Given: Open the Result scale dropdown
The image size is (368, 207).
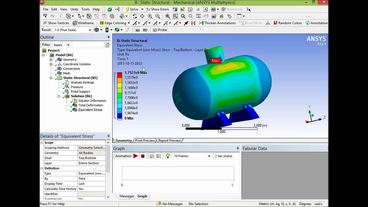Looking at the screenshot, I should tap(73, 30).
